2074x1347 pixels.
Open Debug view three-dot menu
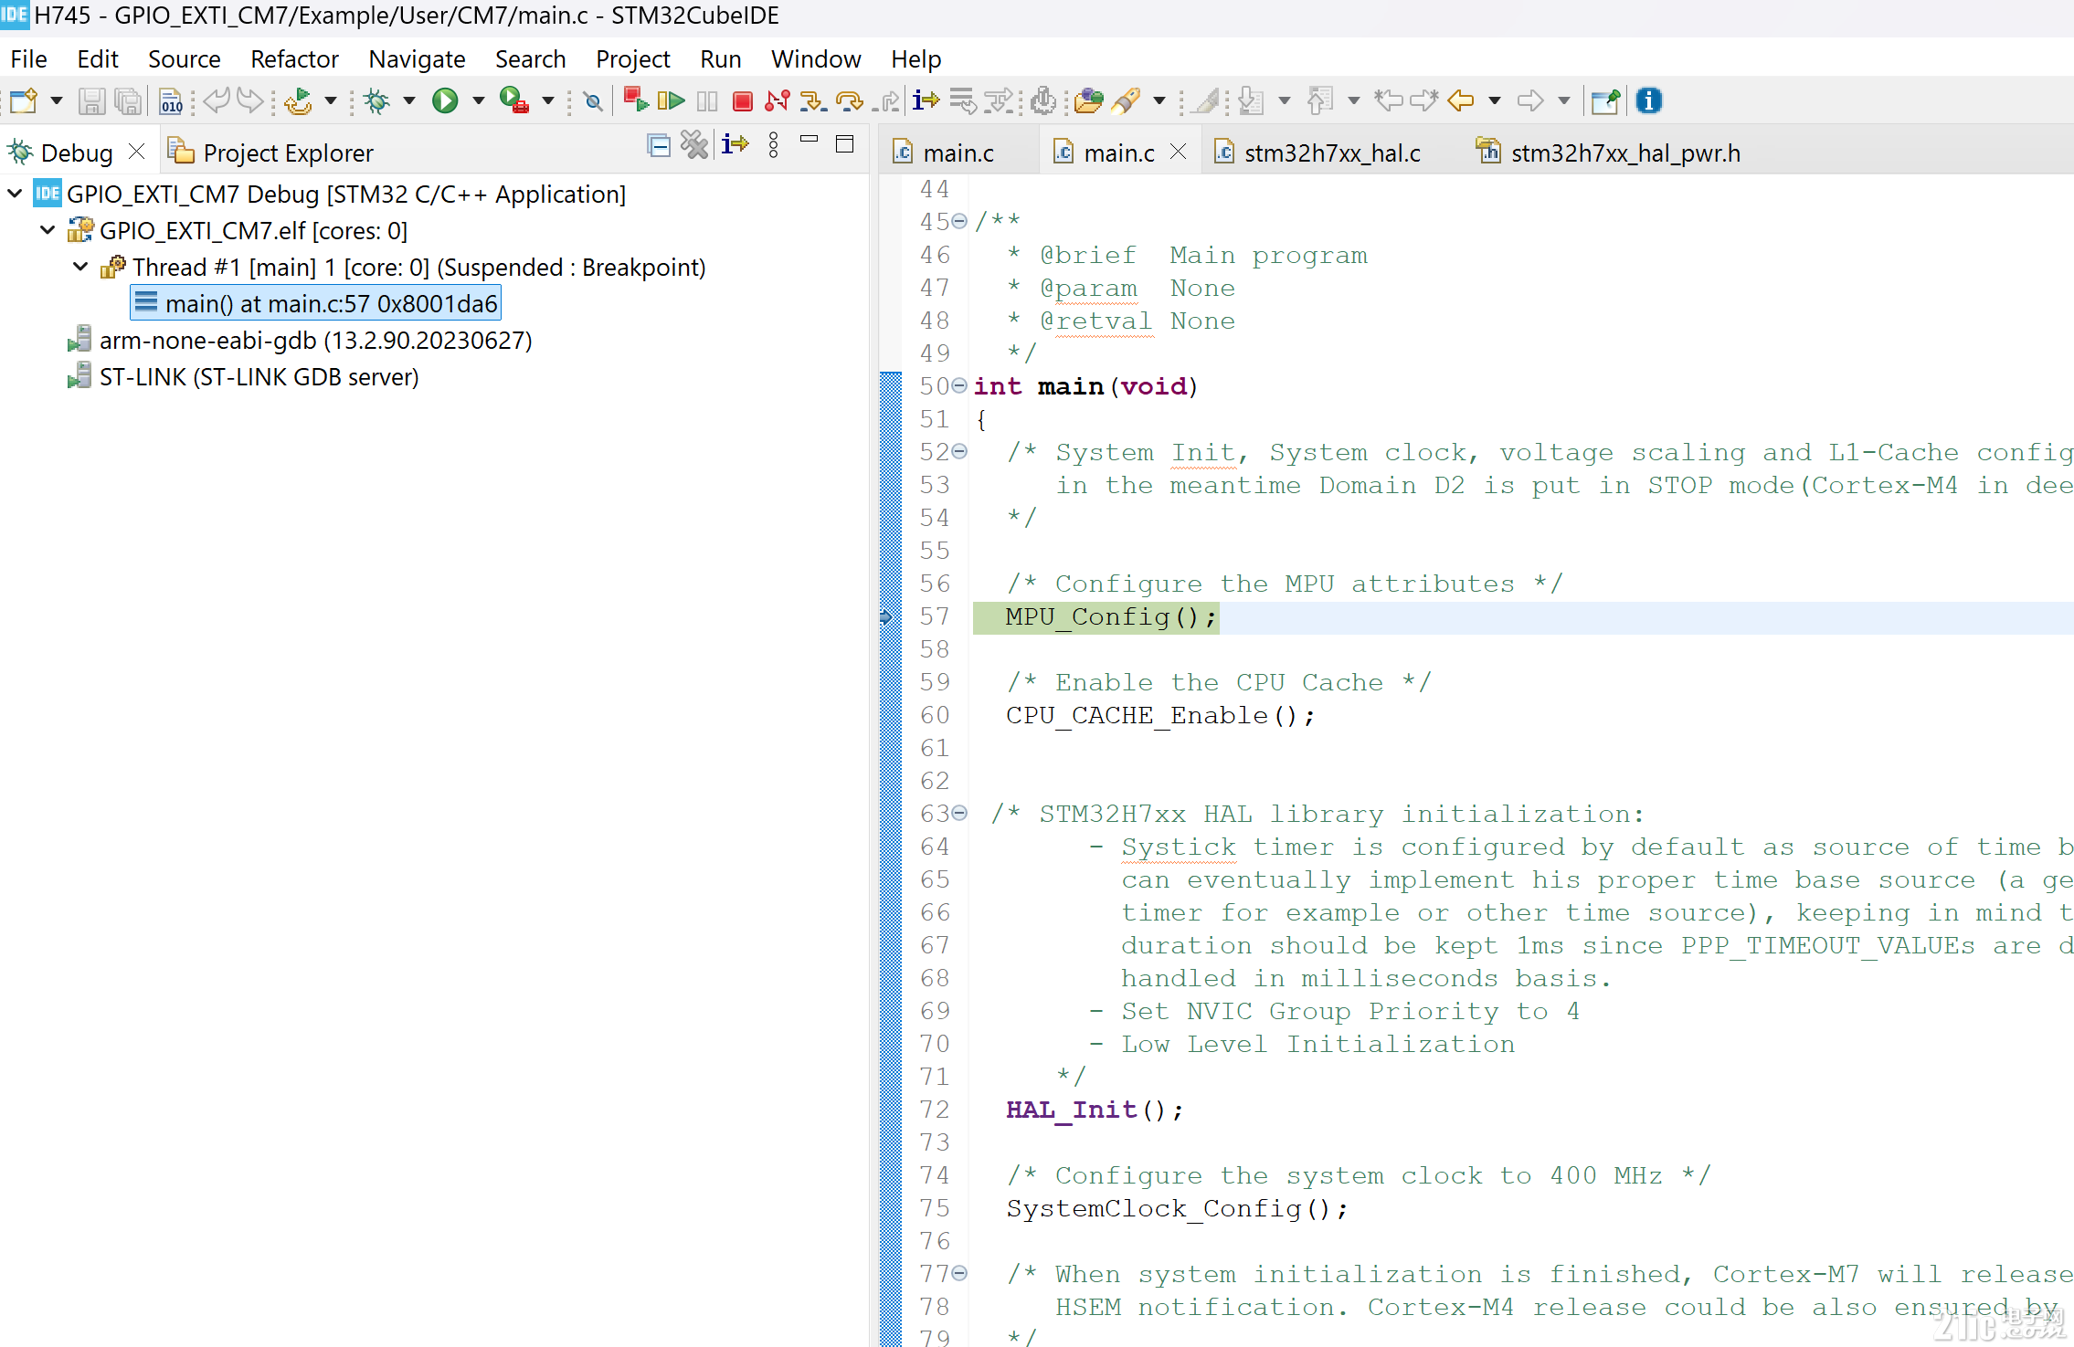pos(774,144)
